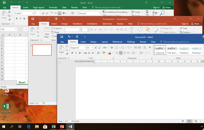Open Layout dropdown in PowerPoint
Viewport: 204px width, 130px height.
57,28
